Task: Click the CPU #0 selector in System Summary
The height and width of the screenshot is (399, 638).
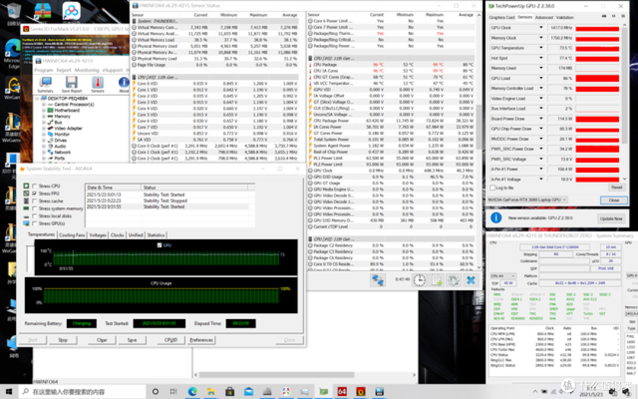Action: click(503, 276)
